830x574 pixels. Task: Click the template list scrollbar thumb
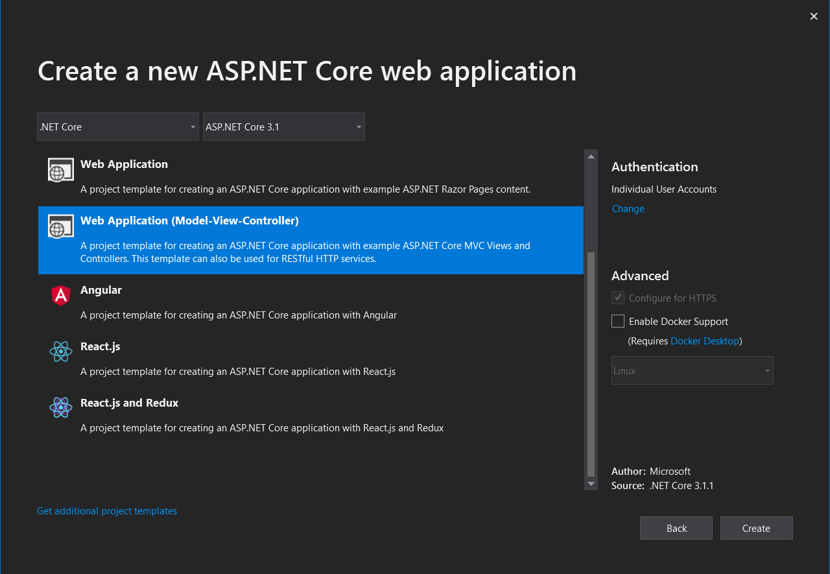591,365
